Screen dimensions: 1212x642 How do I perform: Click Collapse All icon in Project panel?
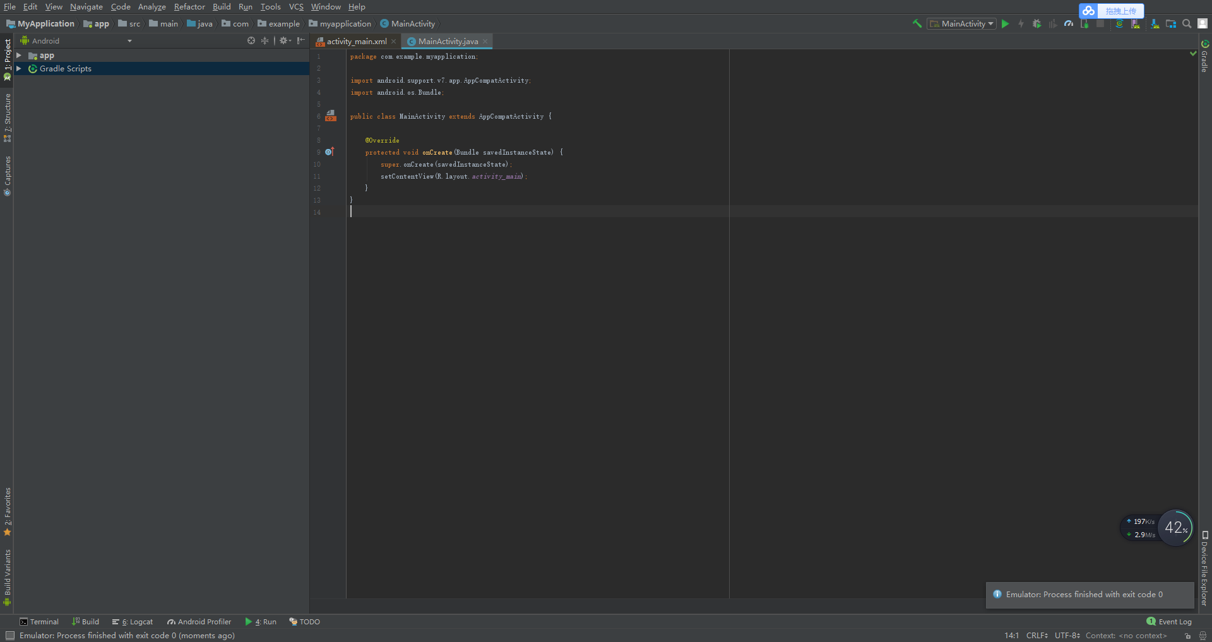pos(264,40)
